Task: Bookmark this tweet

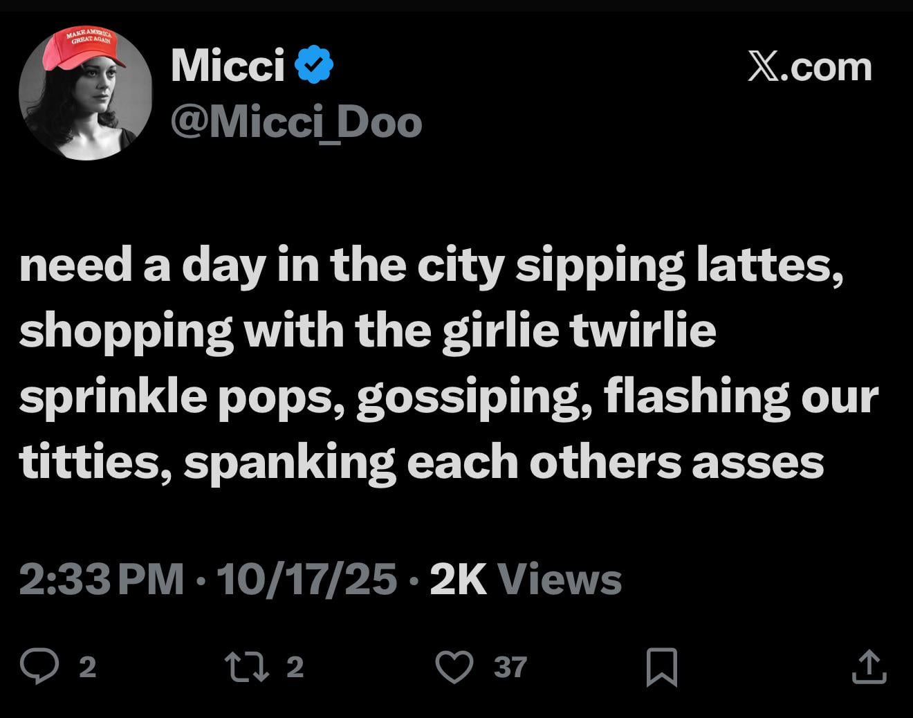Action: [x=661, y=667]
